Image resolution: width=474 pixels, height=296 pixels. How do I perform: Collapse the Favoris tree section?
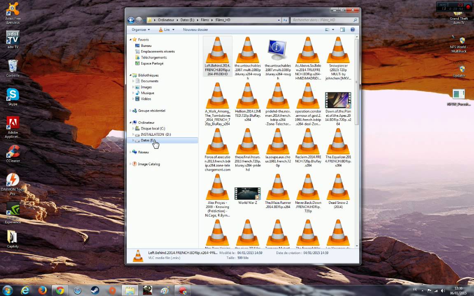pyautogui.click(x=130, y=39)
